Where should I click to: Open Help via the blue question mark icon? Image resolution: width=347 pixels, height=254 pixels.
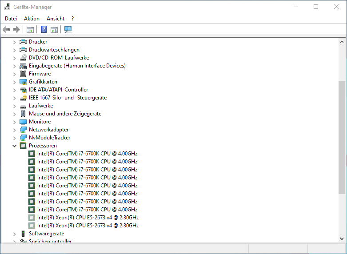pos(44,29)
